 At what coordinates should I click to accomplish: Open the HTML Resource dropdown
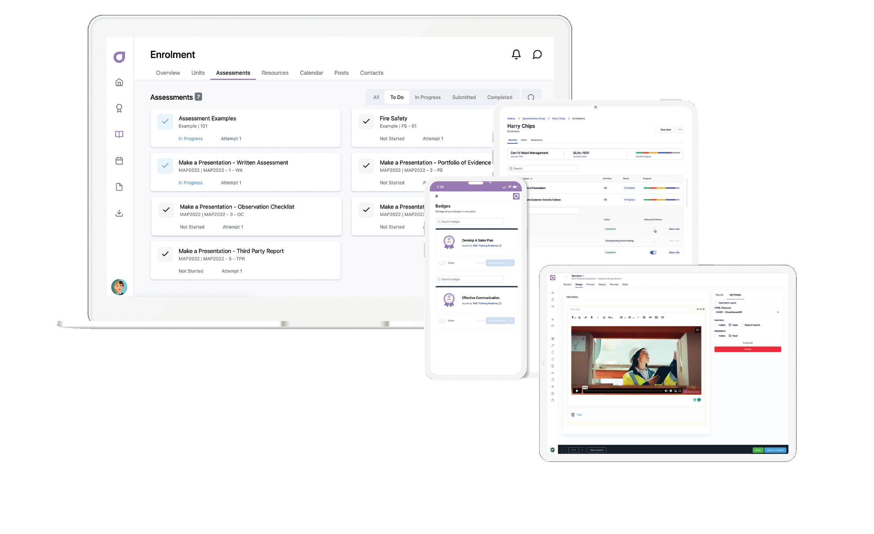(747, 312)
